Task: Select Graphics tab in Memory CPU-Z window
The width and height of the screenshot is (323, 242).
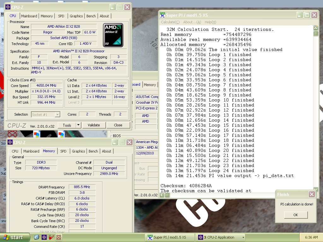Action: 79,151
